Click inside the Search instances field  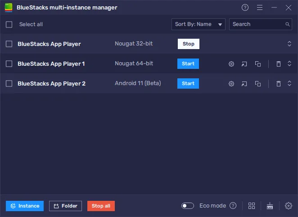point(257,24)
